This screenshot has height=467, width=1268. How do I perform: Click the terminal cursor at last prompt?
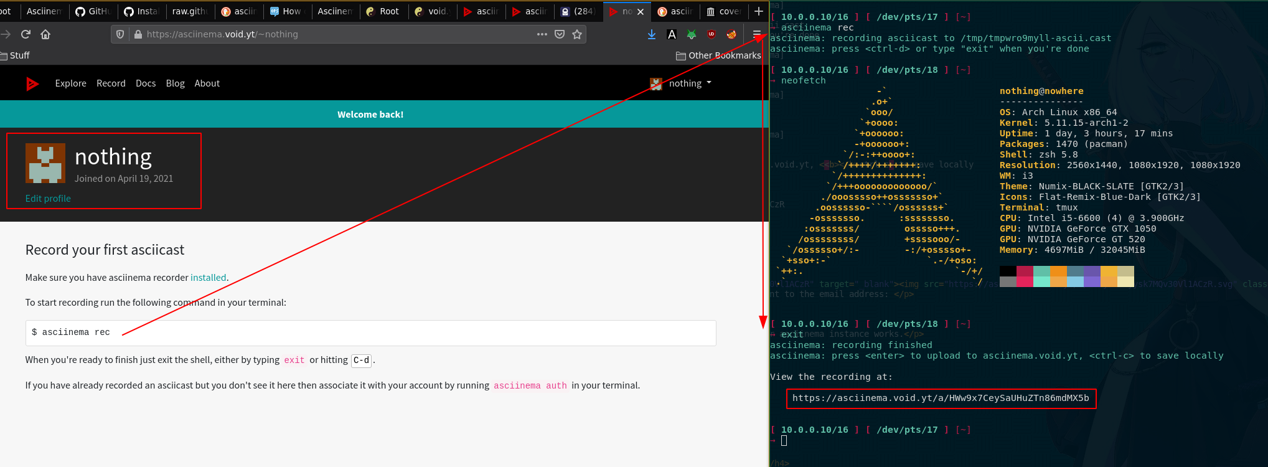click(784, 440)
